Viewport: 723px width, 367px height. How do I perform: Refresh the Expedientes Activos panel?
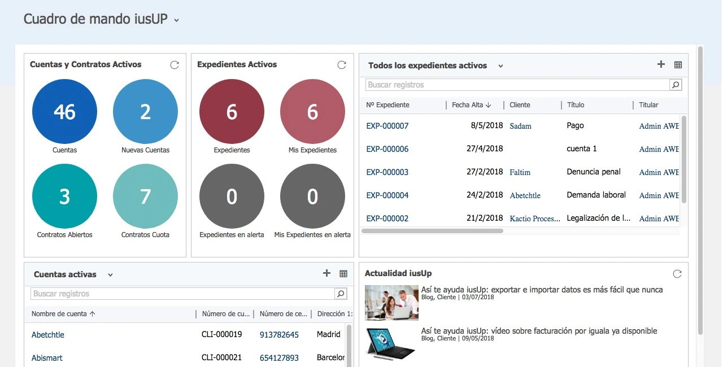click(x=342, y=65)
